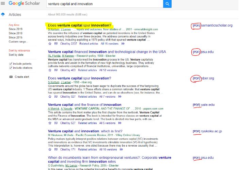Star the Metrick and Yasuda result
The image size is (239, 170).
(x=50, y=123)
